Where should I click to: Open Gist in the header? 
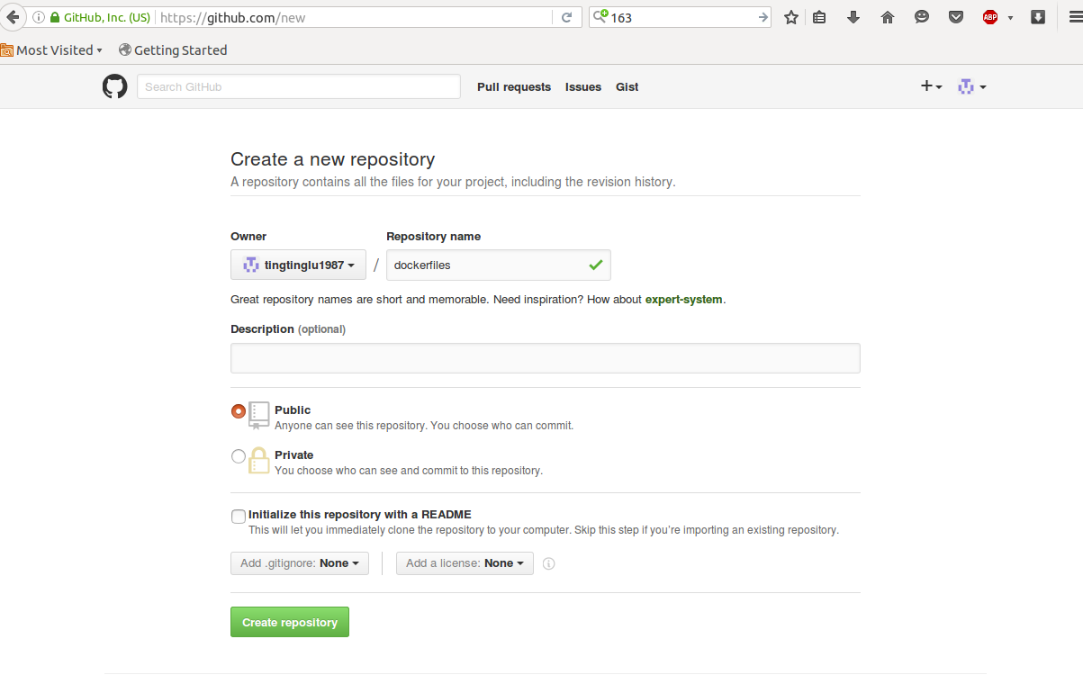click(x=627, y=87)
